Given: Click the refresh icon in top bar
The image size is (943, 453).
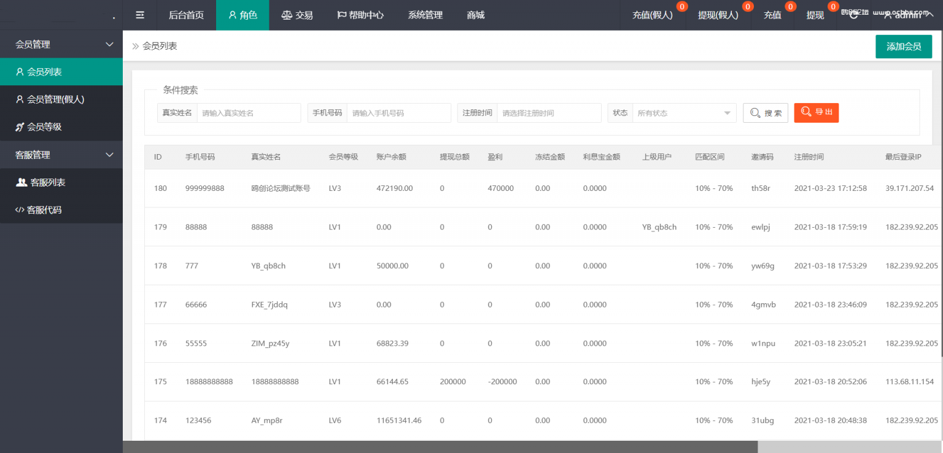Looking at the screenshot, I should (853, 15).
